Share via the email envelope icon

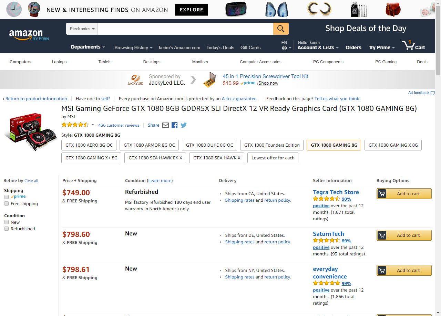click(x=165, y=125)
